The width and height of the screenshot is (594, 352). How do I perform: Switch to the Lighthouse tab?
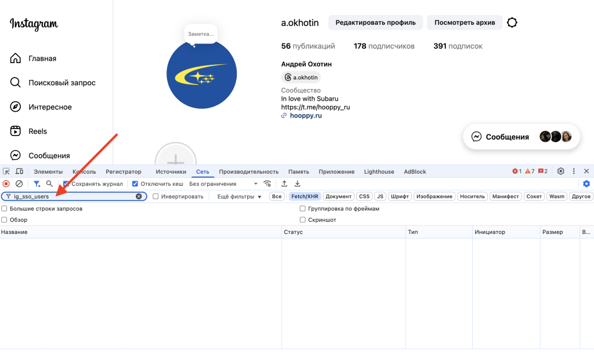379,171
